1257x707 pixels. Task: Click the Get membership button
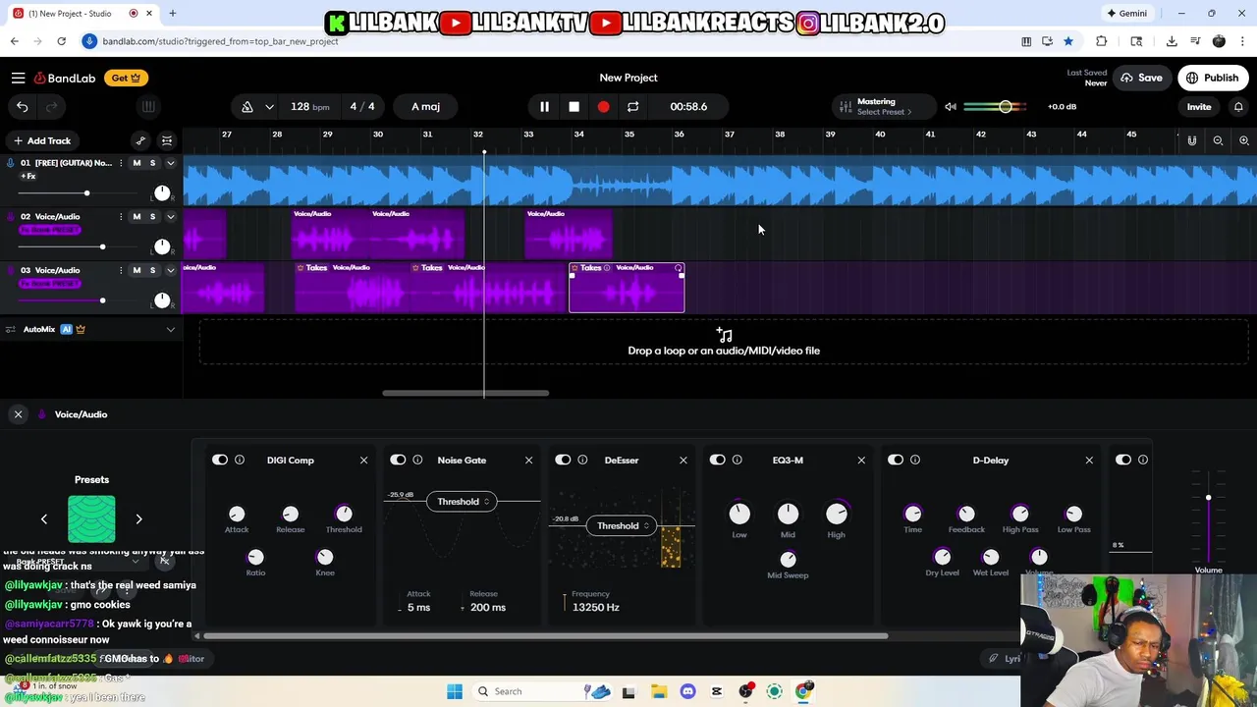coord(125,78)
